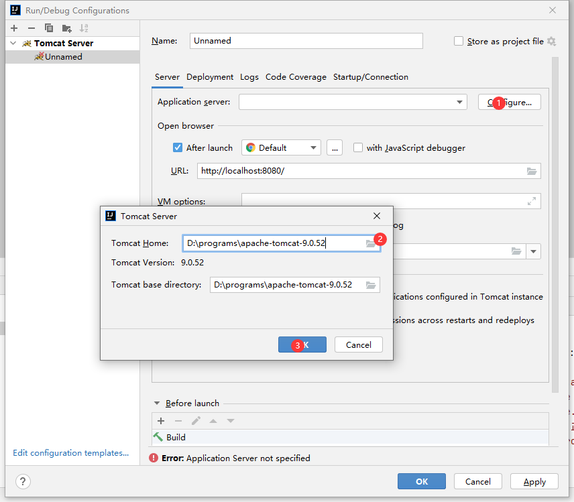Click the Apply button
The width and height of the screenshot is (574, 502).
tap(534, 481)
